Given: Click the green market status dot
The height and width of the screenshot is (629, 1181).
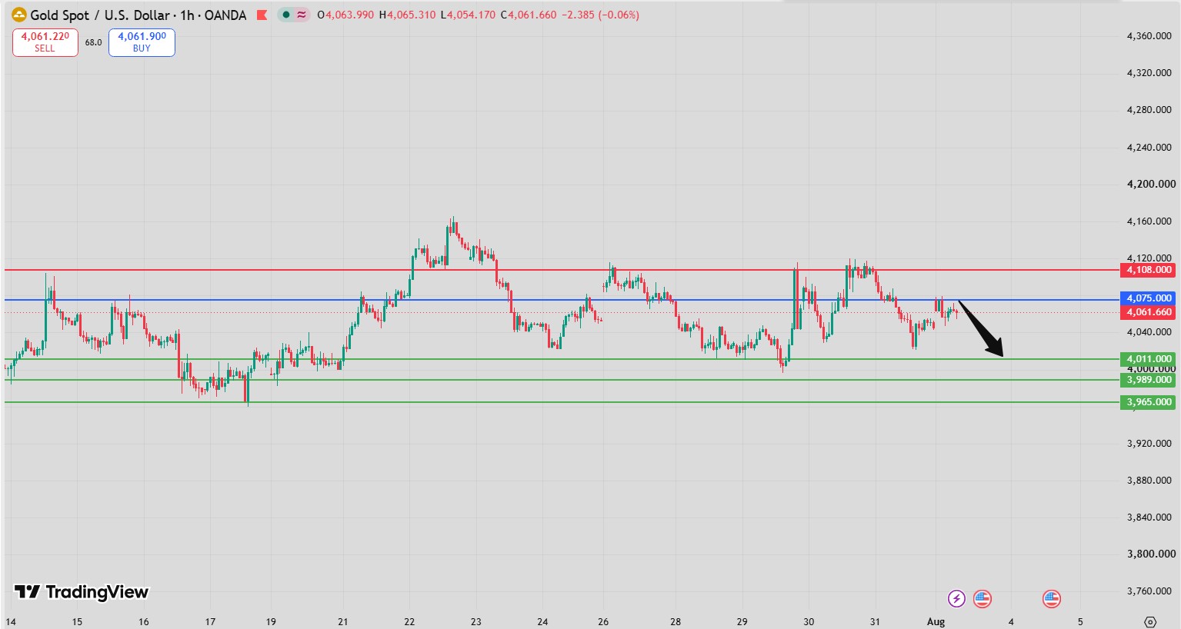Looking at the screenshot, I should tap(285, 15).
